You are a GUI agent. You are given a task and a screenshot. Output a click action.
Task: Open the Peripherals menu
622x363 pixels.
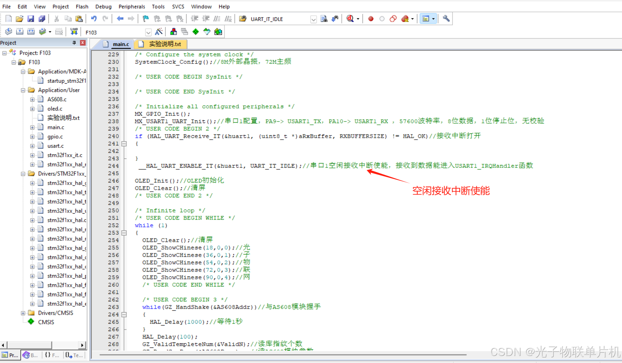pyautogui.click(x=132, y=7)
